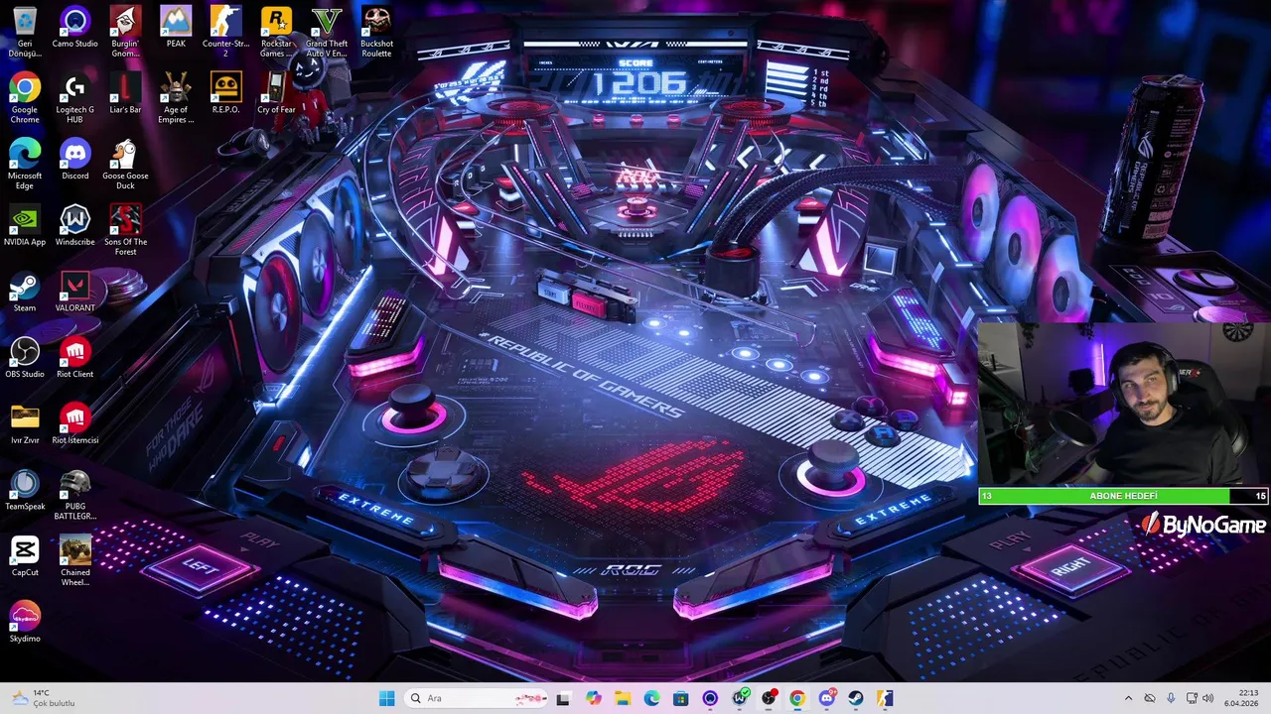The width and height of the screenshot is (1271, 714).
Task: Select the Counter-Strike 2 desktop shortcut
Action: pos(226,32)
